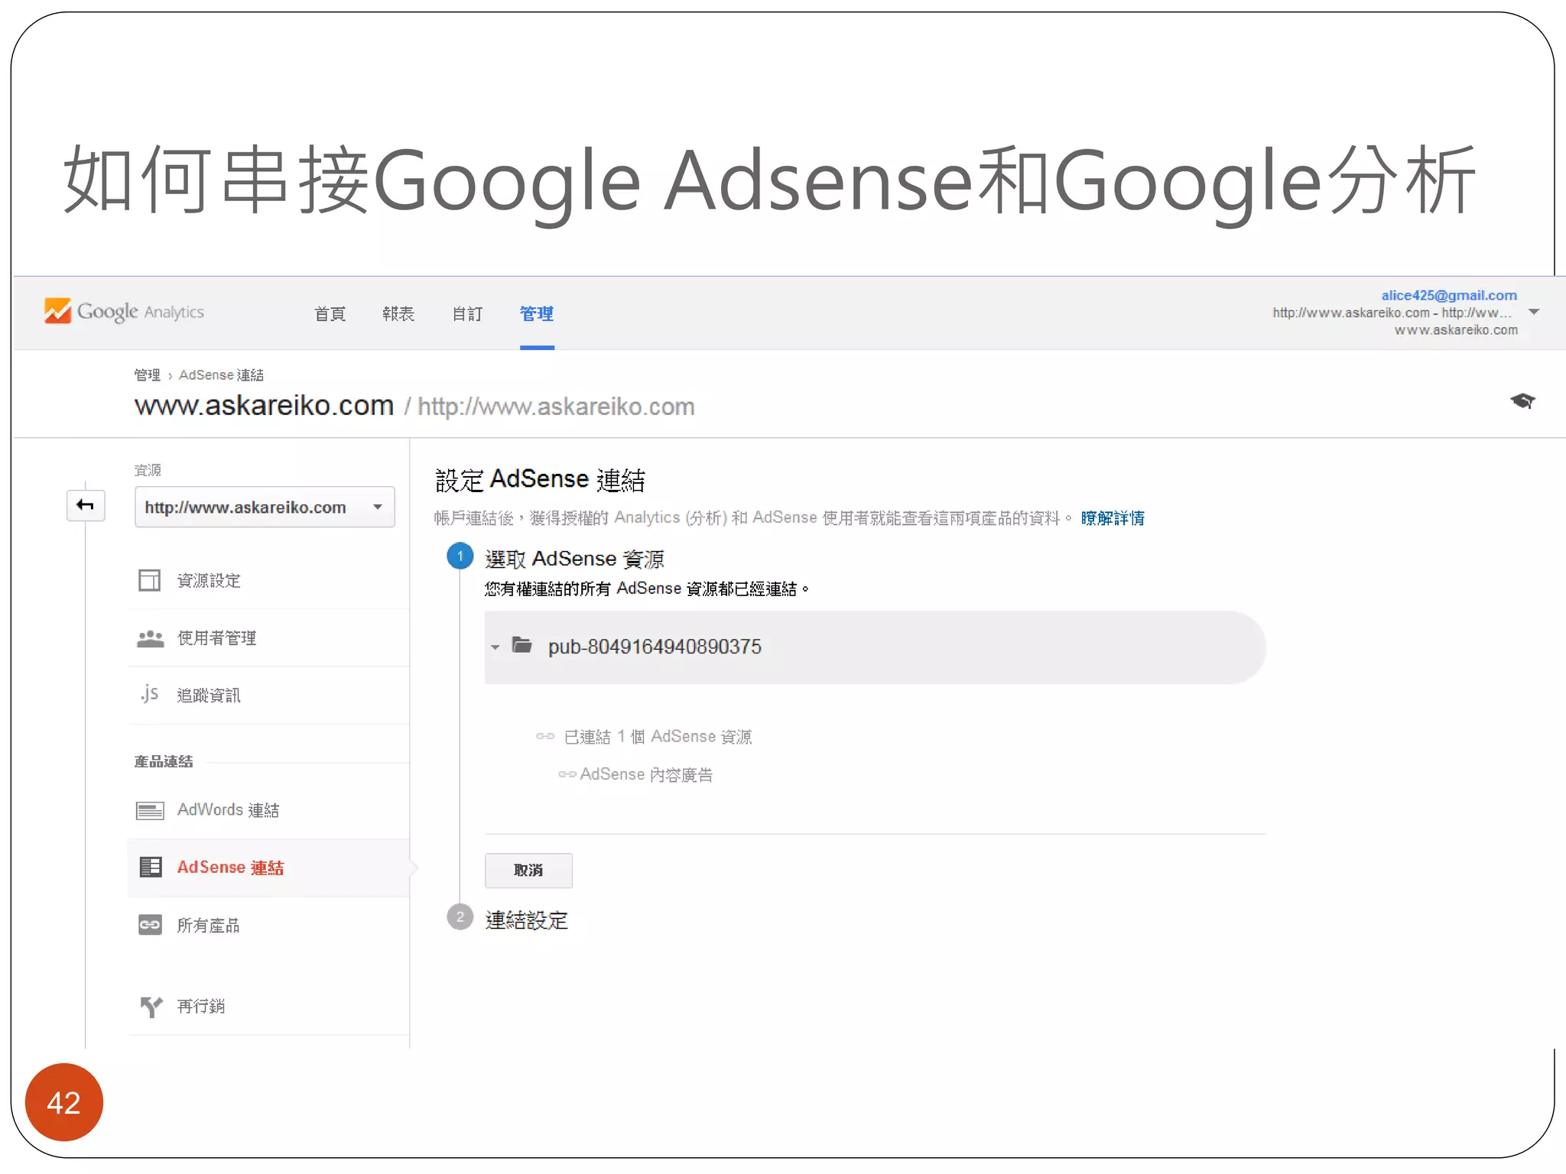The height and width of the screenshot is (1174, 1566).
Task: Open 資源設定 in the sidebar
Action: (x=209, y=580)
